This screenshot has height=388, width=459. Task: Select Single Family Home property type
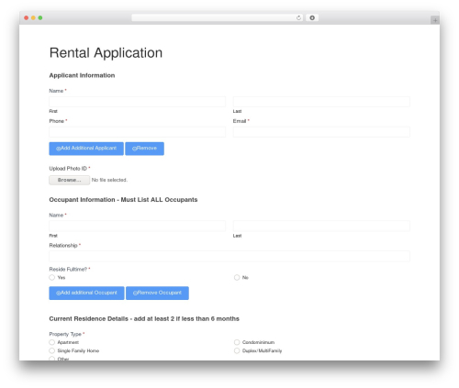click(52, 350)
